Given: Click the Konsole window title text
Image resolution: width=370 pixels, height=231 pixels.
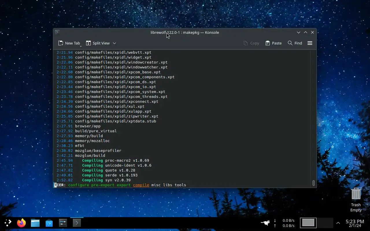Looking at the screenshot, I should (x=185, y=32).
